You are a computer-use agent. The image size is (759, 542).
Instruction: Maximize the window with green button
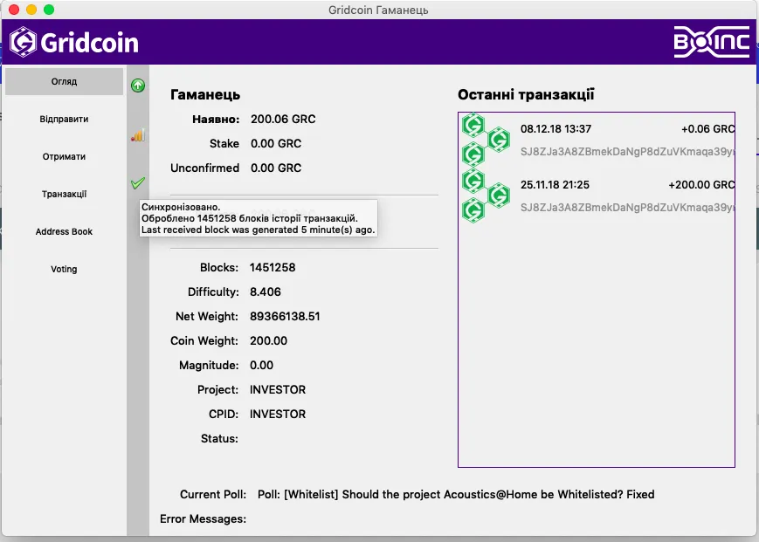tap(49, 10)
